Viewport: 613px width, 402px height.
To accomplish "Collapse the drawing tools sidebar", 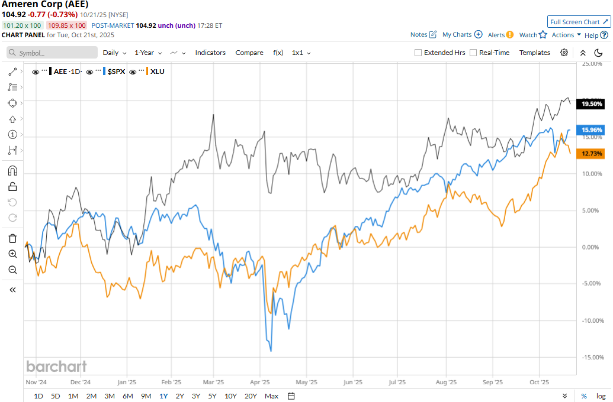I will click(12, 290).
